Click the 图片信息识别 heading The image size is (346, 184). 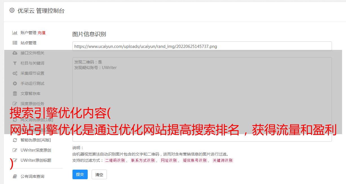[89, 34]
